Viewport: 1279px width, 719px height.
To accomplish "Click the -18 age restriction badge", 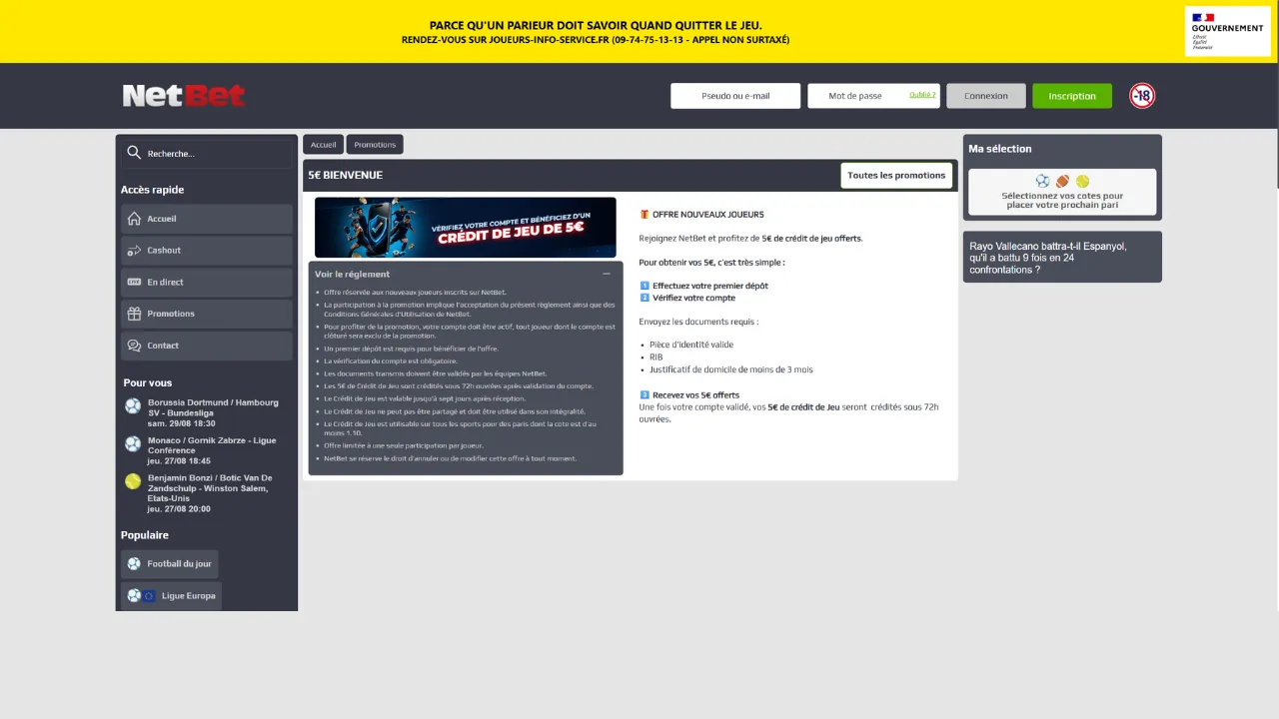I will click(1142, 96).
